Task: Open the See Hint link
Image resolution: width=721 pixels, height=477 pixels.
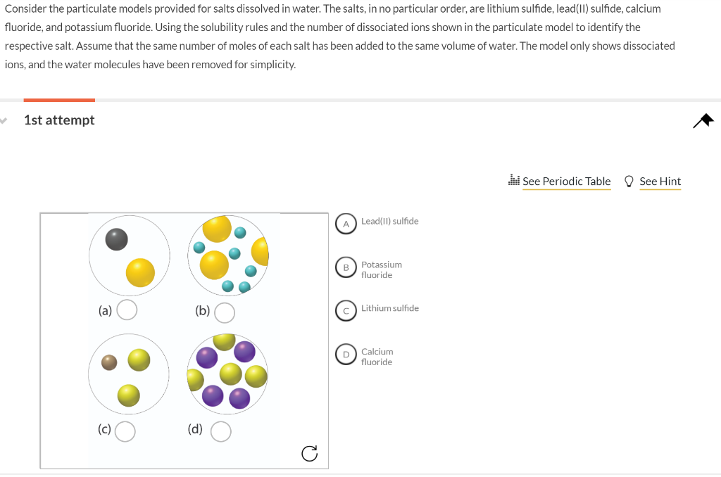Action: [x=660, y=181]
